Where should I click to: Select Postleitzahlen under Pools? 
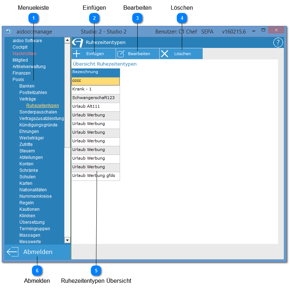33,93
